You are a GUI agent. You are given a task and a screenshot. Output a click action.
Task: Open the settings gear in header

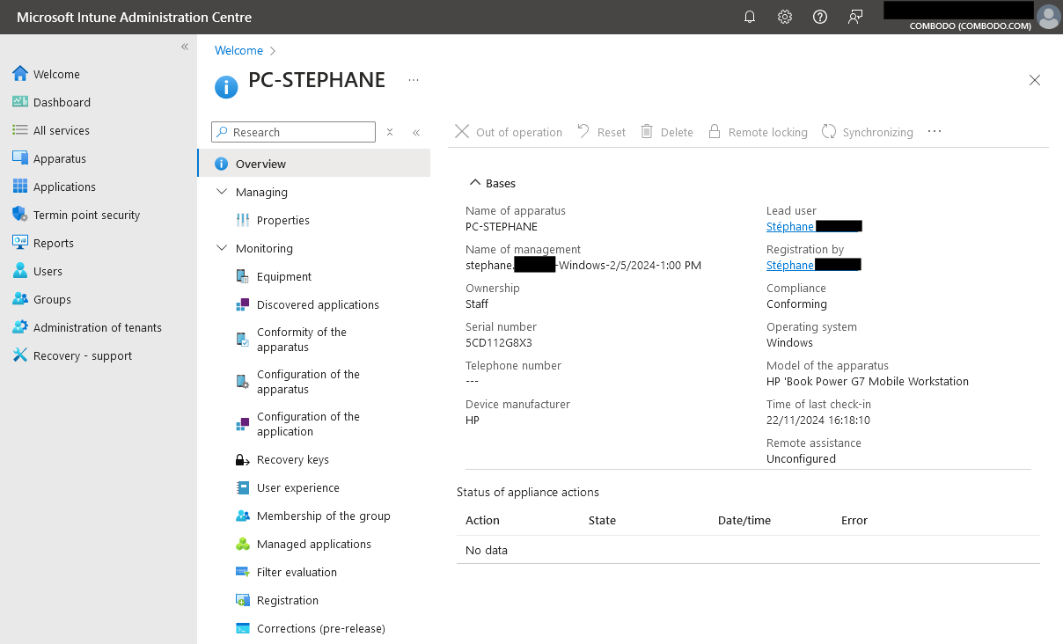point(785,17)
